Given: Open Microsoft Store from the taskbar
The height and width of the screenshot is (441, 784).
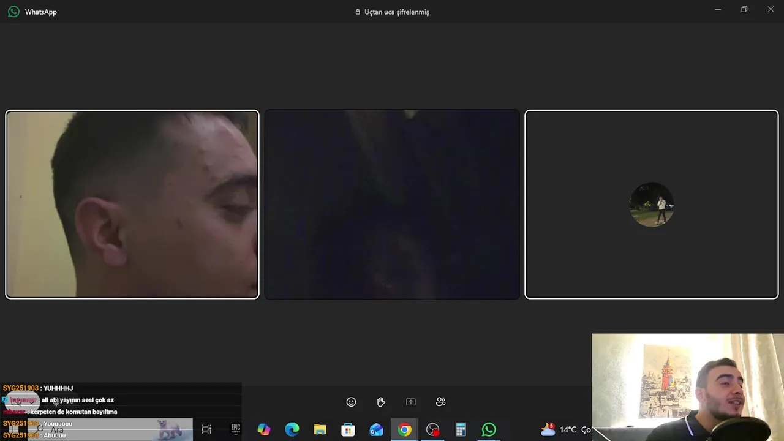Looking at the screenshot, I should [x=348, y=429].
